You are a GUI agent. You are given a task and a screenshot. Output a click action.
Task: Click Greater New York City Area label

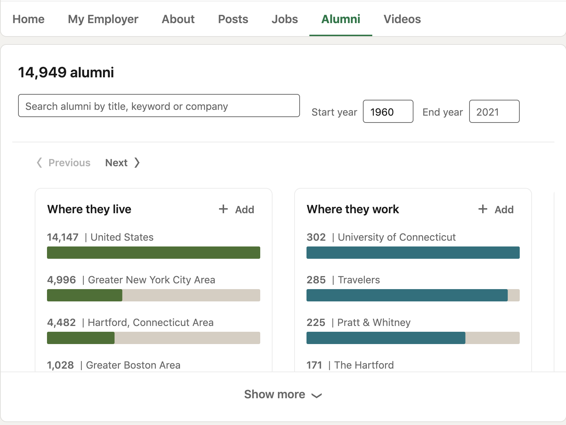click(x=151, y=280)
